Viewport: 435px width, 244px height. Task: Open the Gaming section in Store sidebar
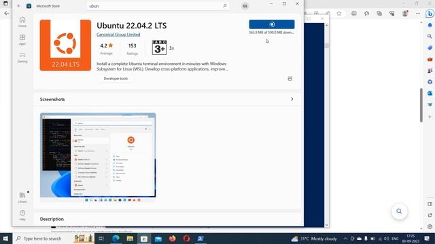tap(22, 58)
